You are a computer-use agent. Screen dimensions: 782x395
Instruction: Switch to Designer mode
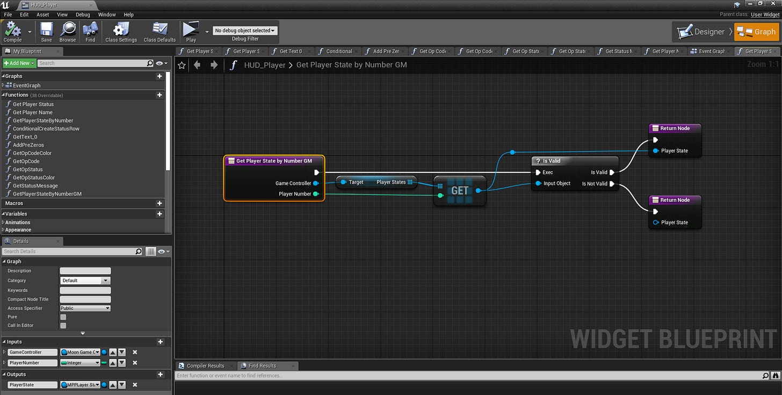coord(701,32)
